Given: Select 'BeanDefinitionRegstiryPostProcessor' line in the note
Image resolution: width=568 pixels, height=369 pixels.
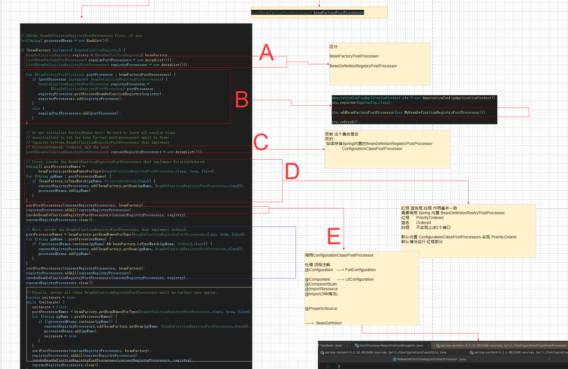Looking at the screenshot, I should (363, 66).
